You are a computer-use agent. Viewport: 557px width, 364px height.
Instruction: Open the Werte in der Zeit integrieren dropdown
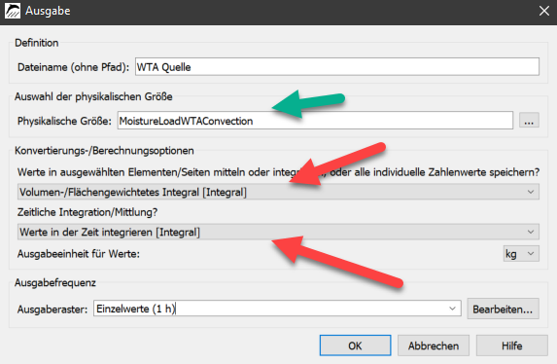278,232
